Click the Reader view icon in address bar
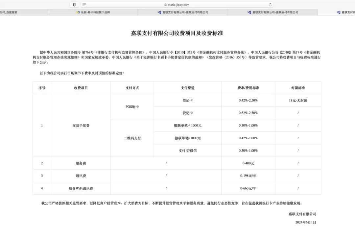 (x=84, y=5)
